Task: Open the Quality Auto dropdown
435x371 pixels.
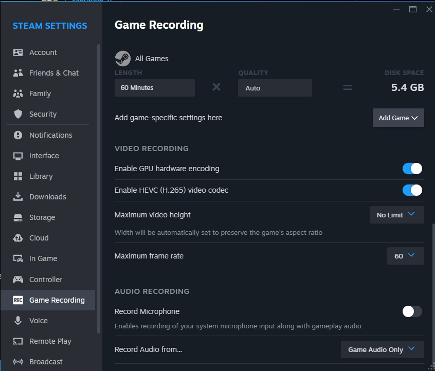Action: coord(275,88)
